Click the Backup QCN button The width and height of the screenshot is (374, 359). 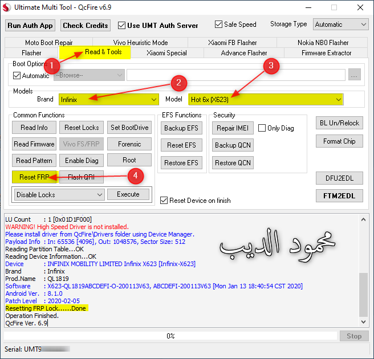pos(233,145)
